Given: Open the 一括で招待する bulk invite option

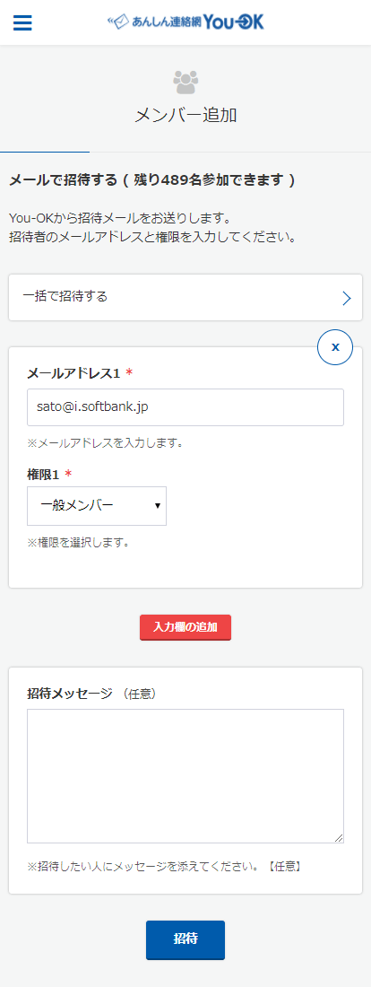Looking at the screenshot, I should click(x=185, y=297).
